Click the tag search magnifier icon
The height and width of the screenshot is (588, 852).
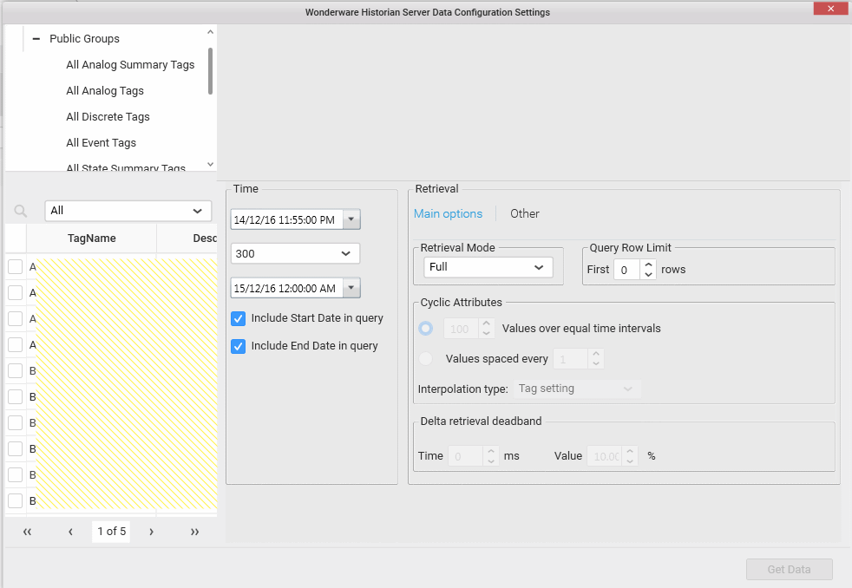point(20,211)
